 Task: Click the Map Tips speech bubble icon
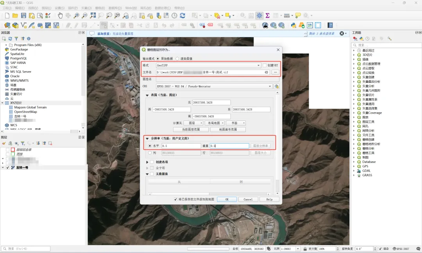[298, 16]
